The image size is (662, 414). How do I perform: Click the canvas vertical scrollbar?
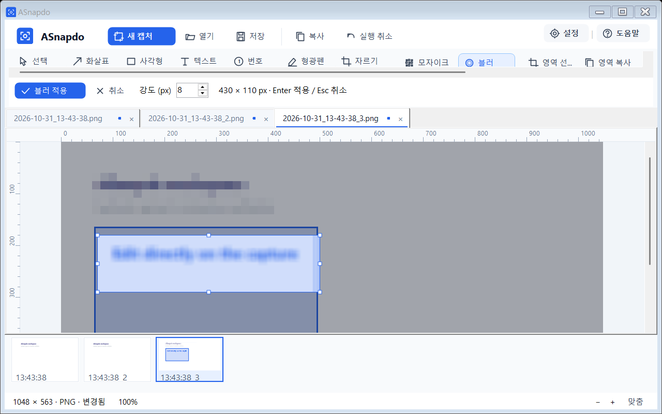tap(650, 211)
